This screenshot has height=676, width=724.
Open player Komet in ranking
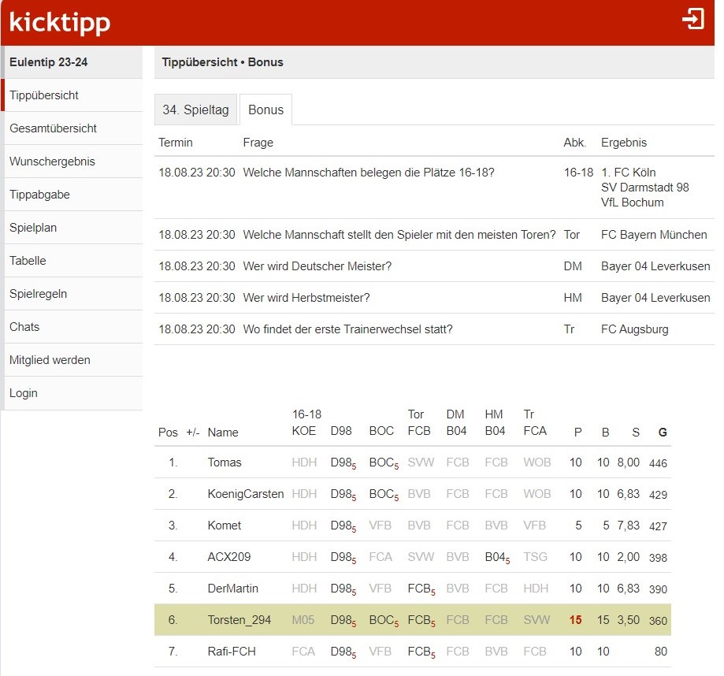[225, 525]
